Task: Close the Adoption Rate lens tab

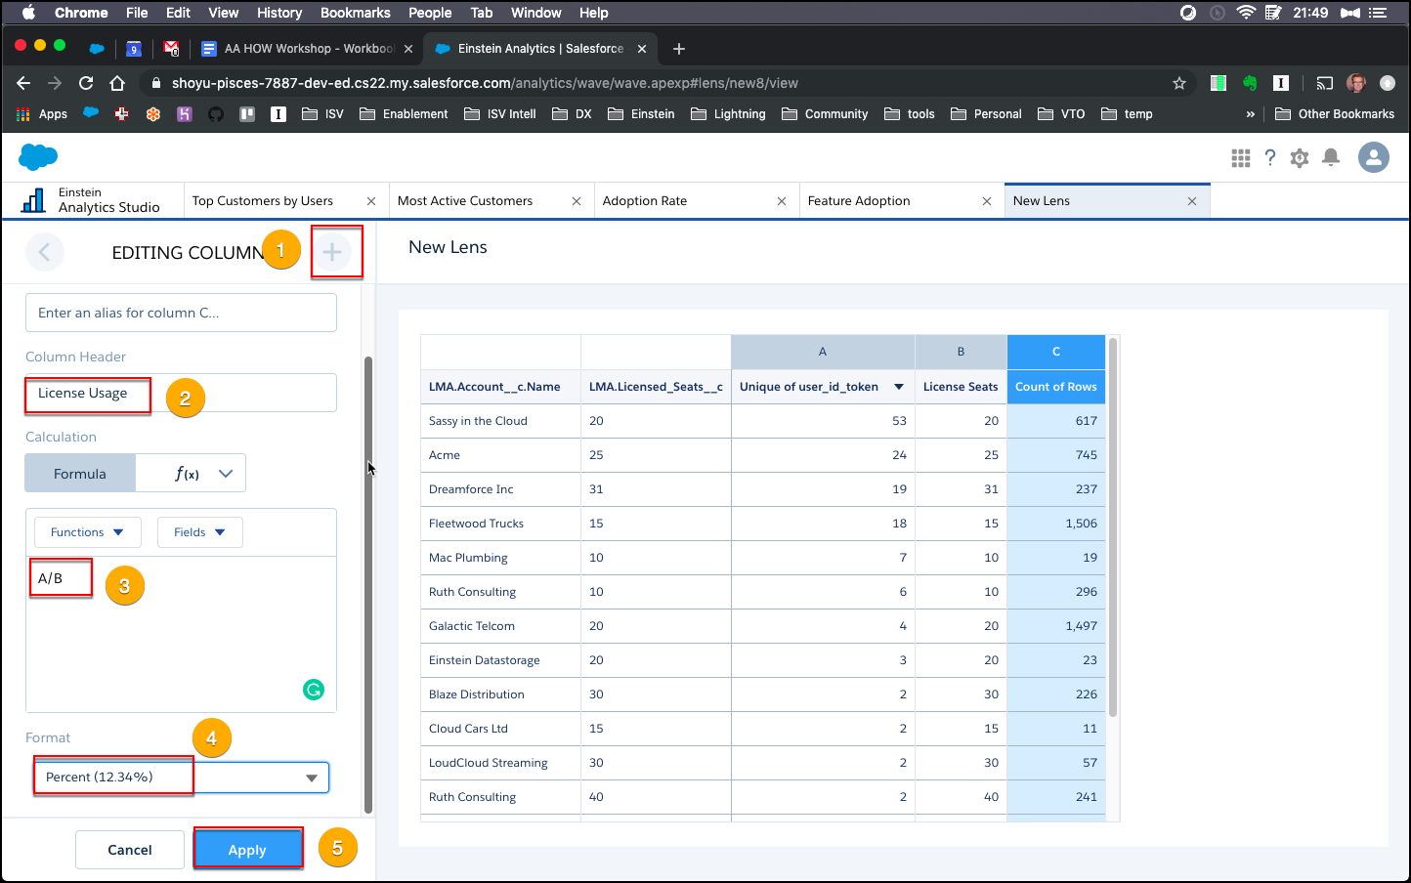Action: click(782, 201)
